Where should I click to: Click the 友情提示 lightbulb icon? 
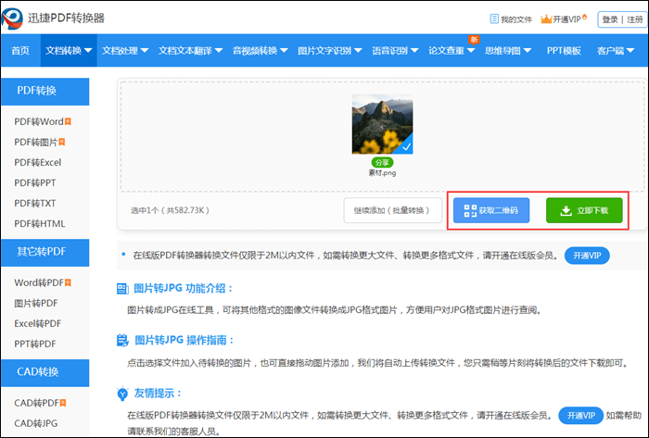[122, 394]
